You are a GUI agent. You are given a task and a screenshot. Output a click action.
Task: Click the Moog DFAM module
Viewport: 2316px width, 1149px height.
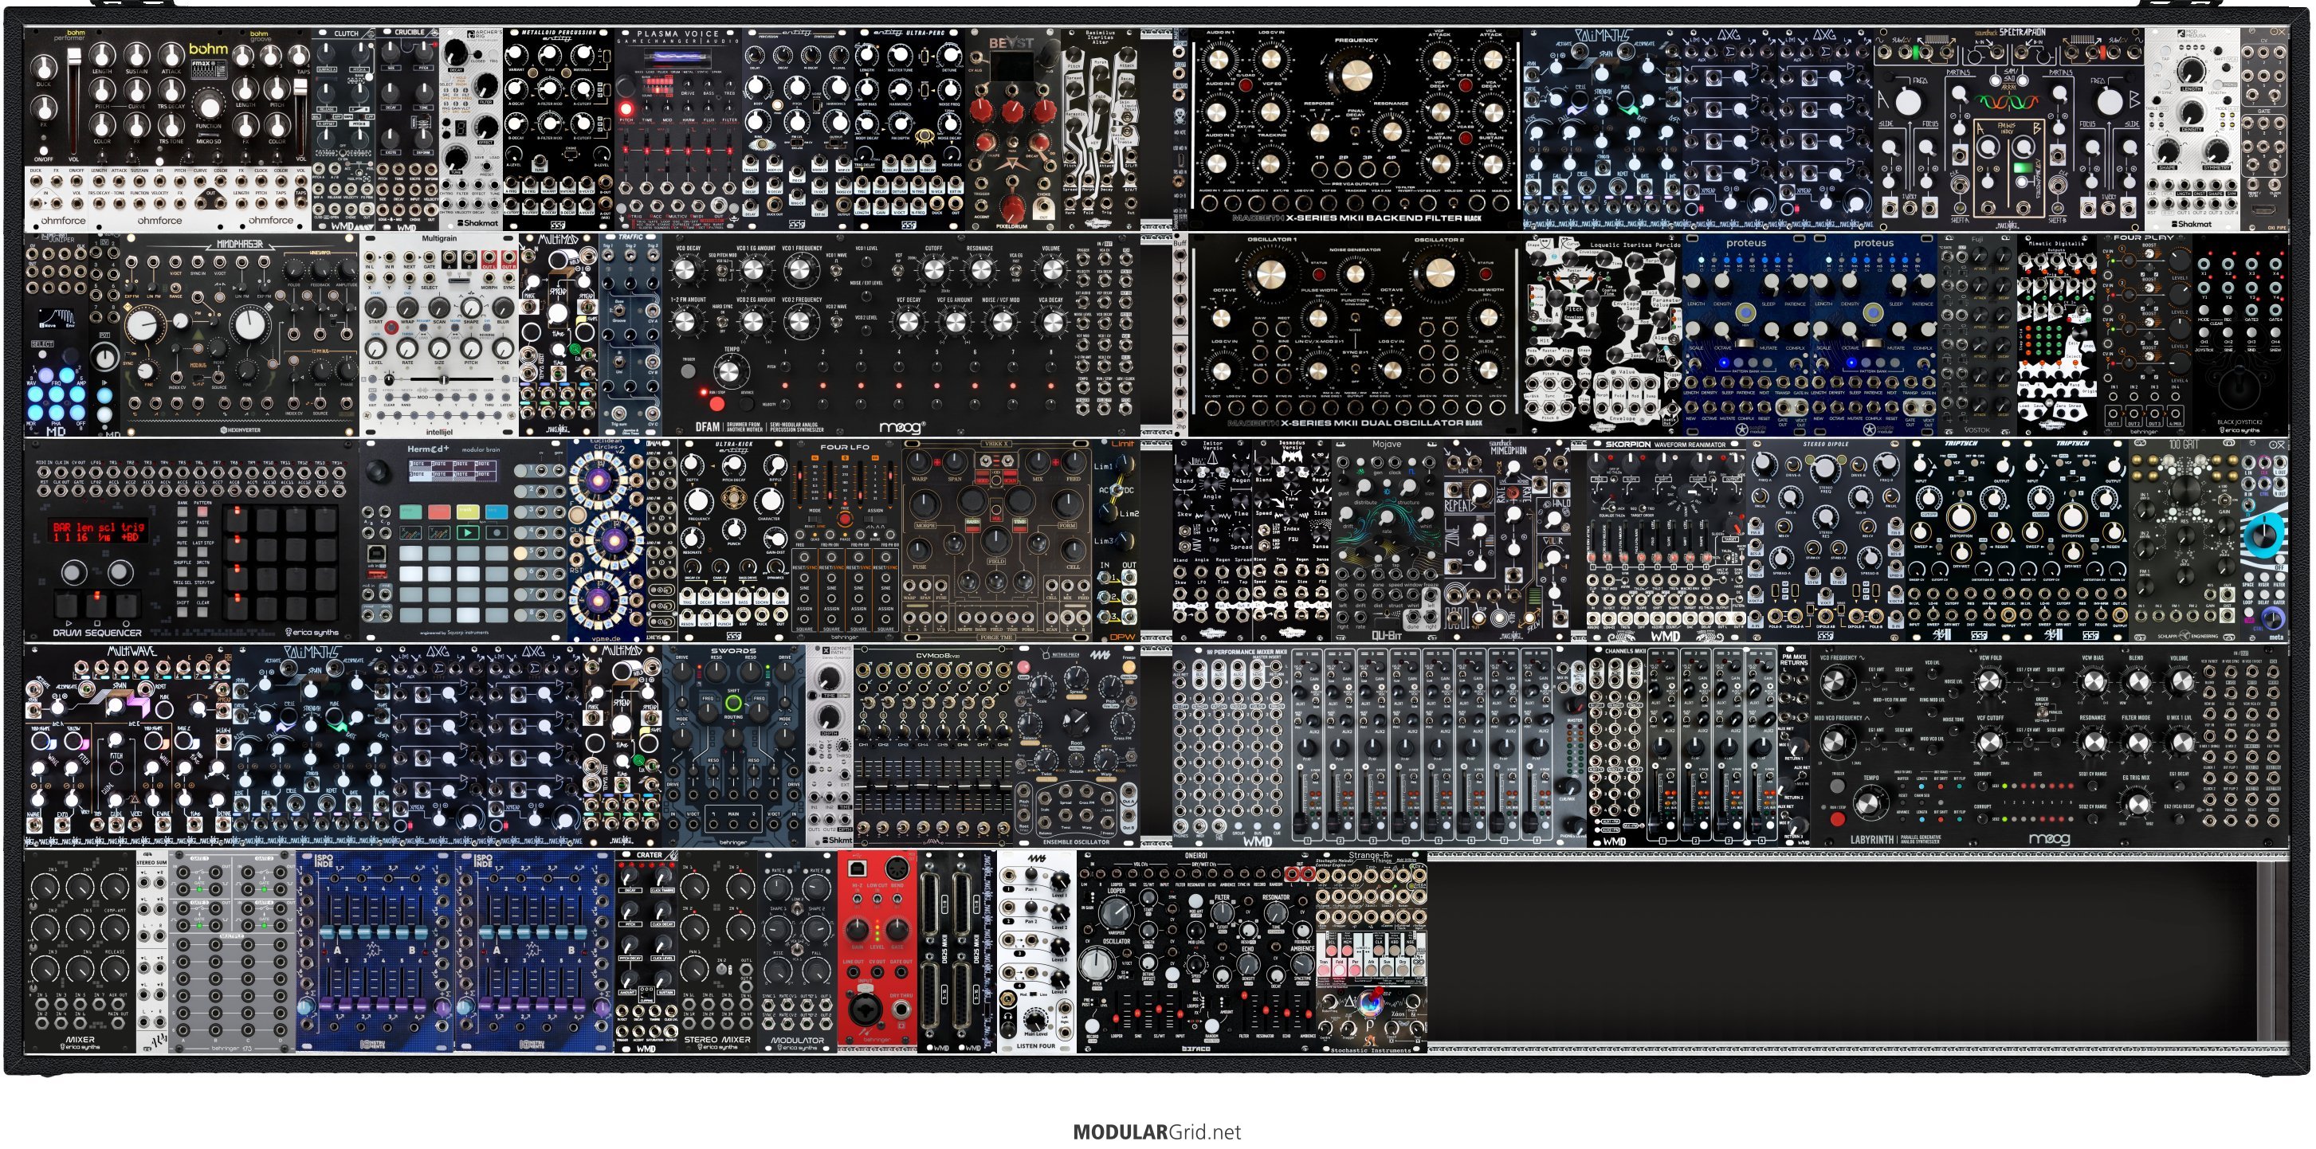900,335
